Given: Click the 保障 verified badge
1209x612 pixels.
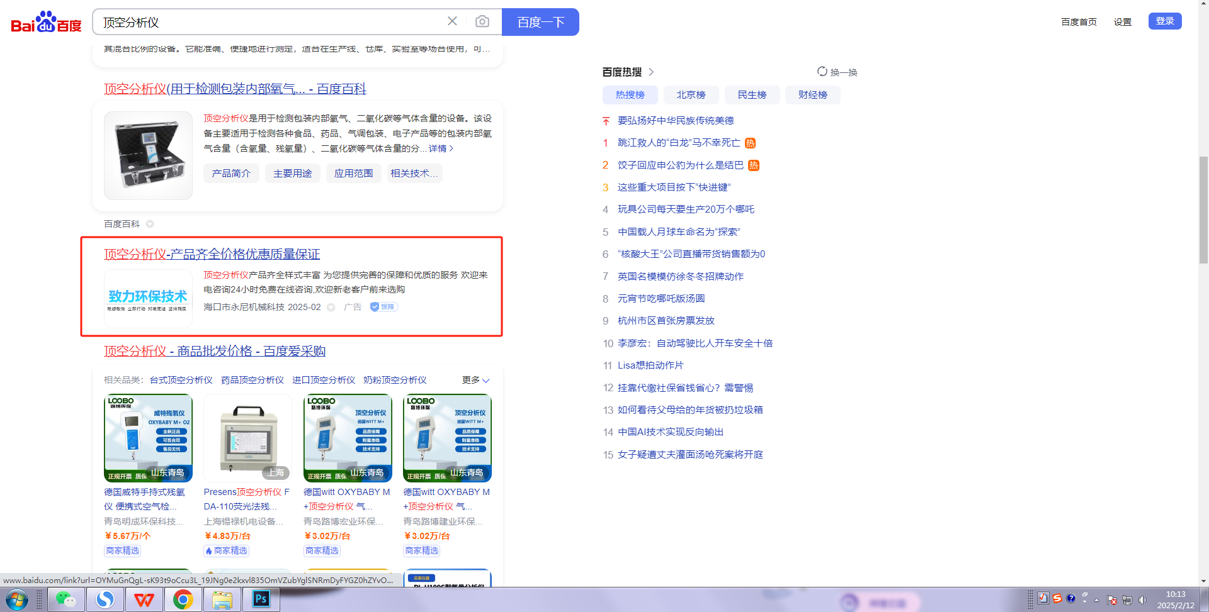Looking at the screenshot, I should [x=383, y=307].
